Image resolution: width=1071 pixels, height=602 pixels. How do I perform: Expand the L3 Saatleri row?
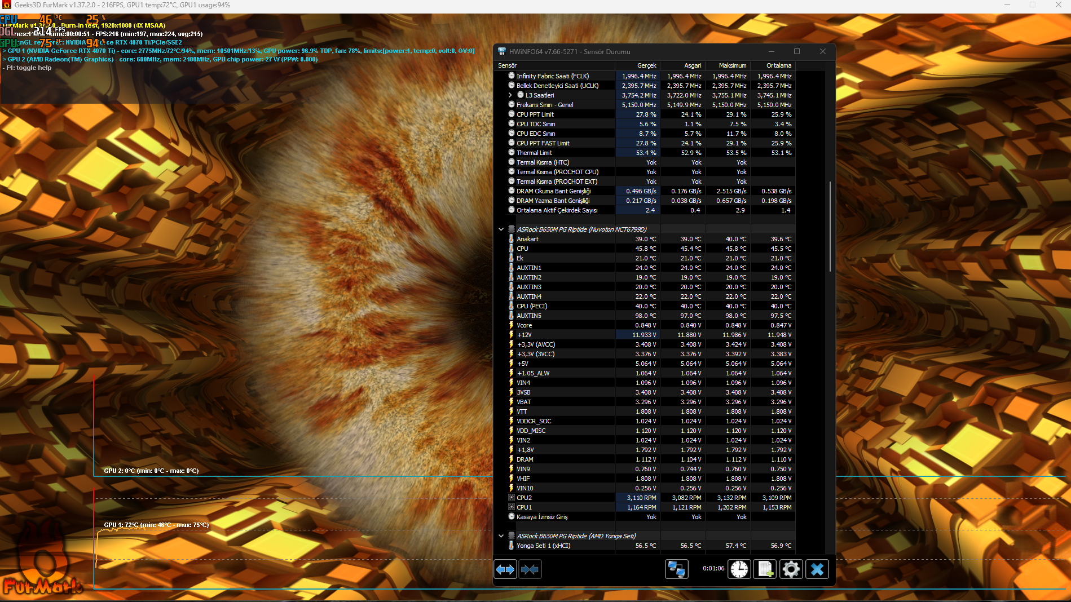point(510,95)
